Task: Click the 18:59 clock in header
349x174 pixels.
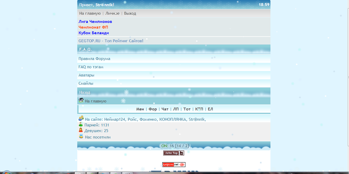Action: pyautogui.click(x=264, y=5)
